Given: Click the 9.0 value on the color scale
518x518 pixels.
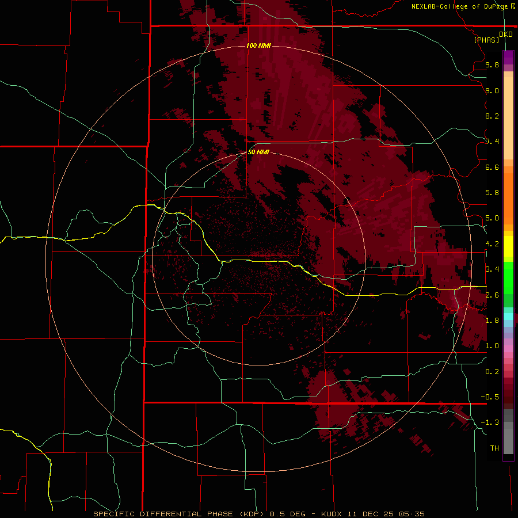Looking at the screenshot, I should point(492,90).
